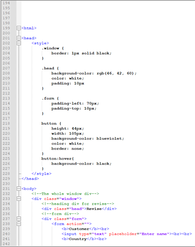This screenshot has width=195, height=247.
Task: Place cursor on ".head {" selector
Action: 50,68
